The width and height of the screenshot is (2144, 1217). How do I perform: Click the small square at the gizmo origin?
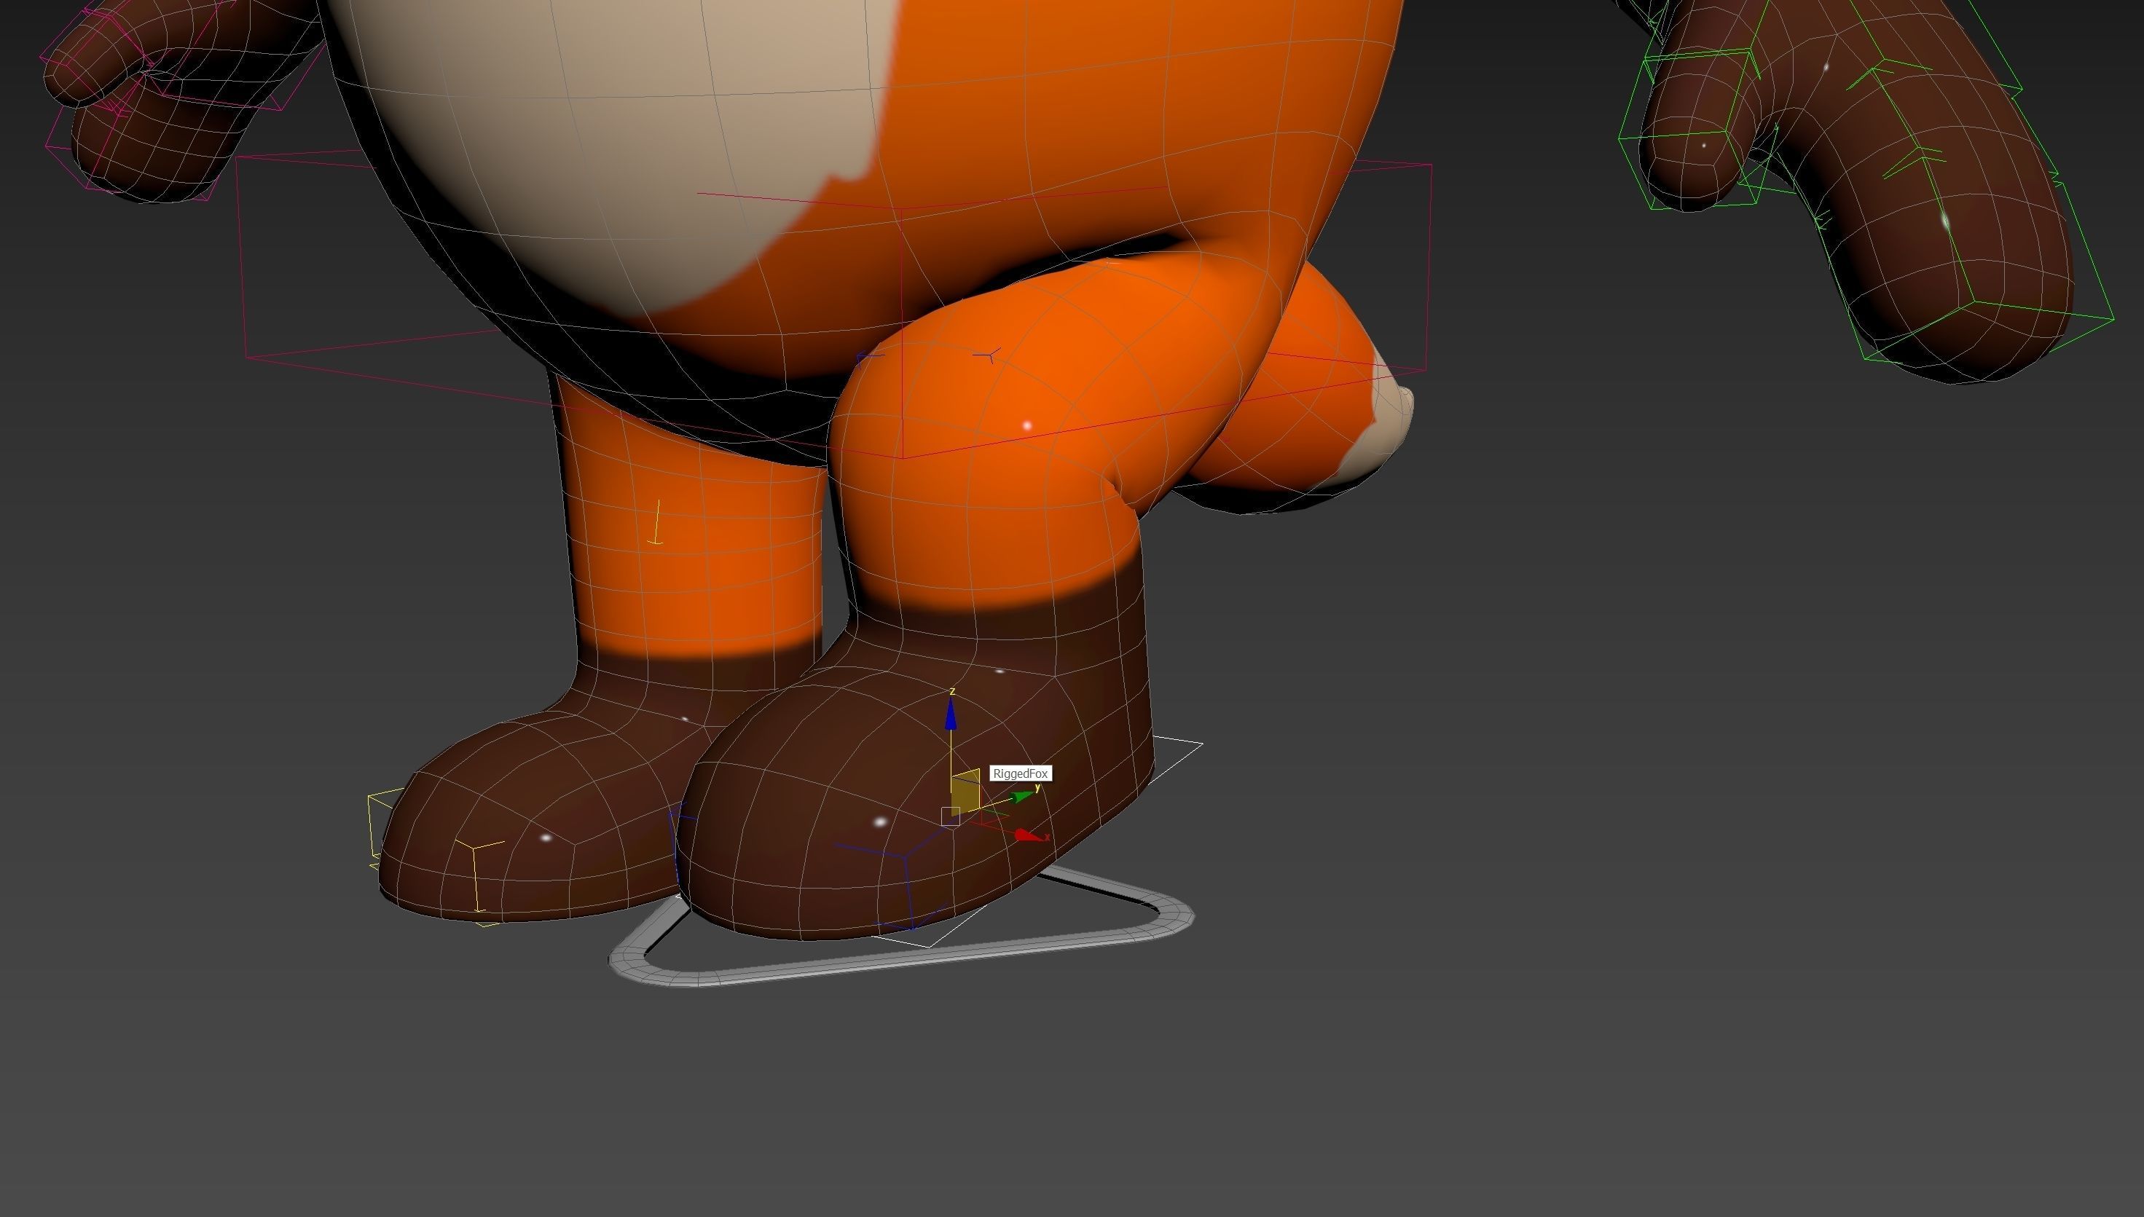pyautogui.click(x=951, y=816)
